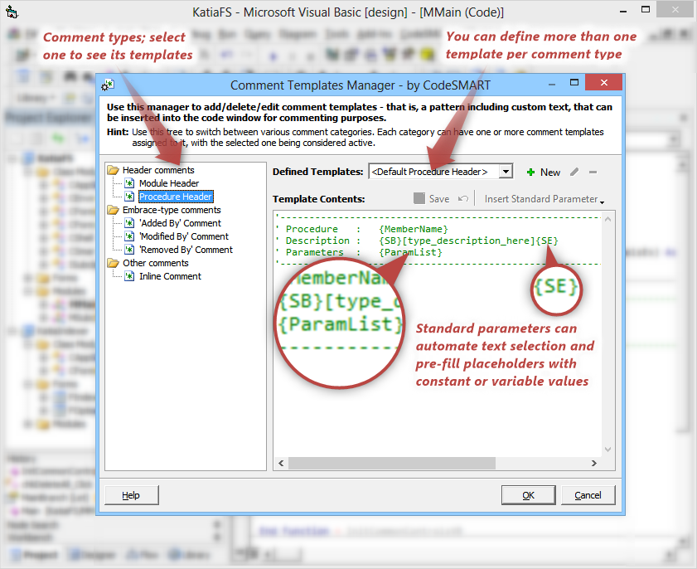697x569 pixels.
Task: Click the editor's scroll down arrow
Action: [x=608, y=450]
